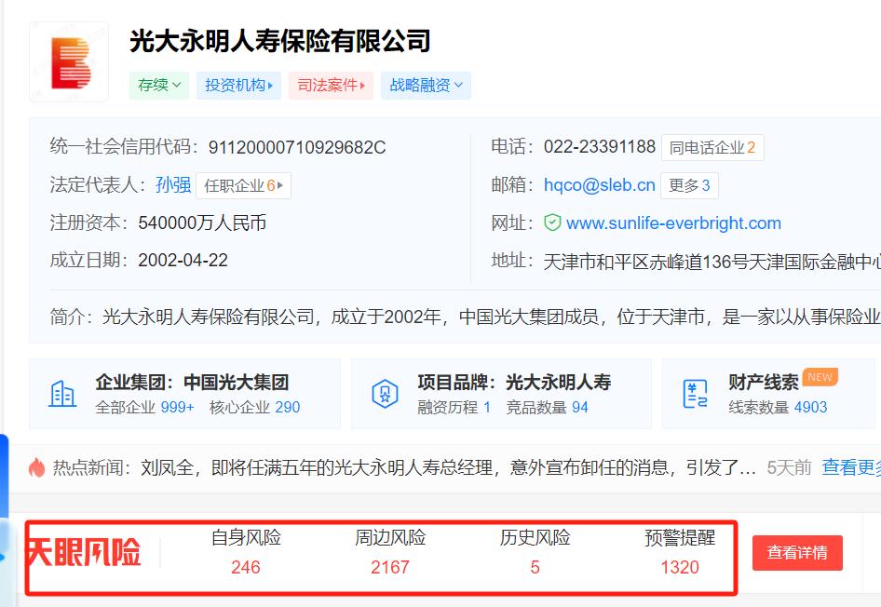Image resolution: width=881 pixels, height=607 pixels.
Task: View 线索数量 4903 entry
Action: point(778,407)
